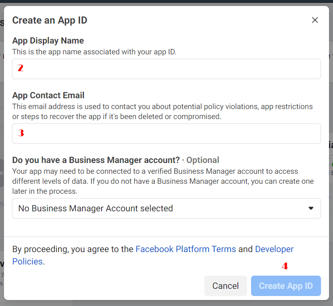333x306 pixels.
Task: Select the Create an App ID heading
Action: point(50,20)
